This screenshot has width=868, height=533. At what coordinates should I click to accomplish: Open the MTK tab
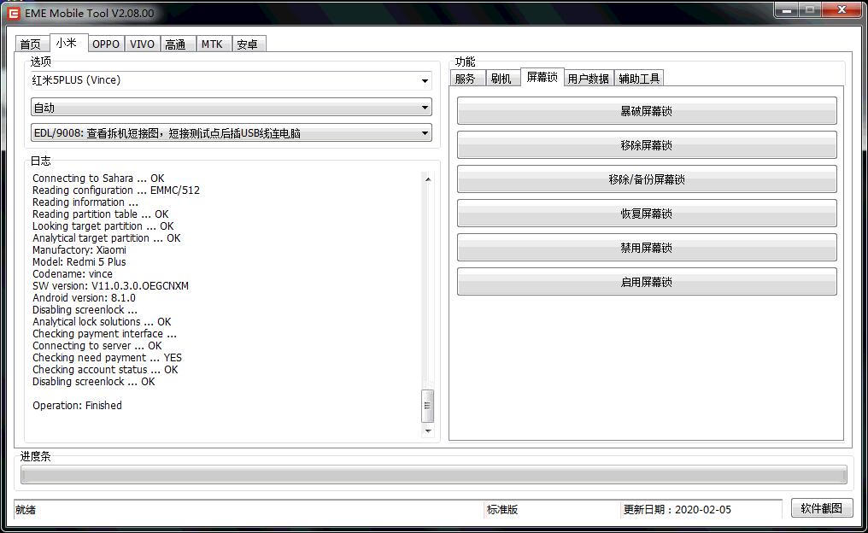212,44
